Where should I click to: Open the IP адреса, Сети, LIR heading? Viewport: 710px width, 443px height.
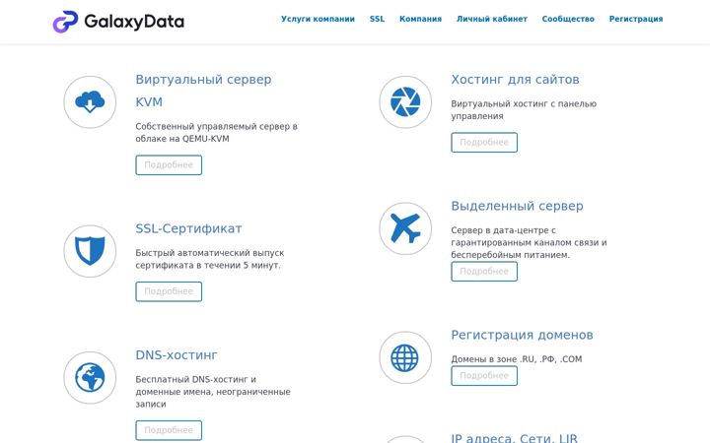pos(515,437)
